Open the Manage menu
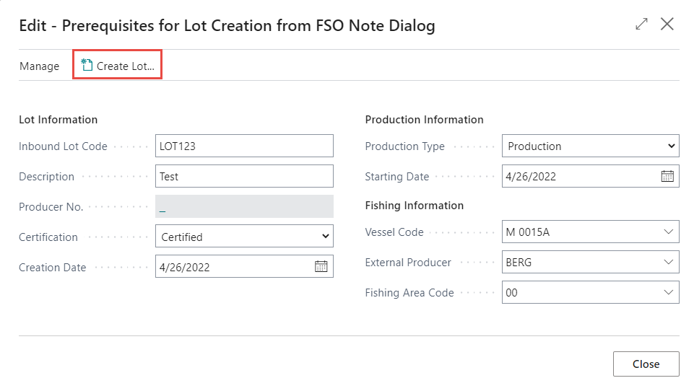 [x=39, y=66]
